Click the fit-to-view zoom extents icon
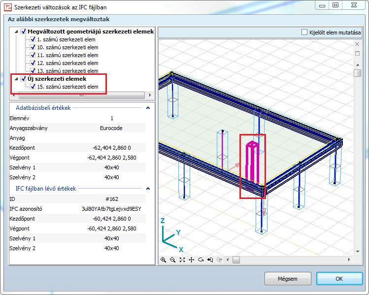The height and width of the screenshot is (295, 369). (182, 260)
